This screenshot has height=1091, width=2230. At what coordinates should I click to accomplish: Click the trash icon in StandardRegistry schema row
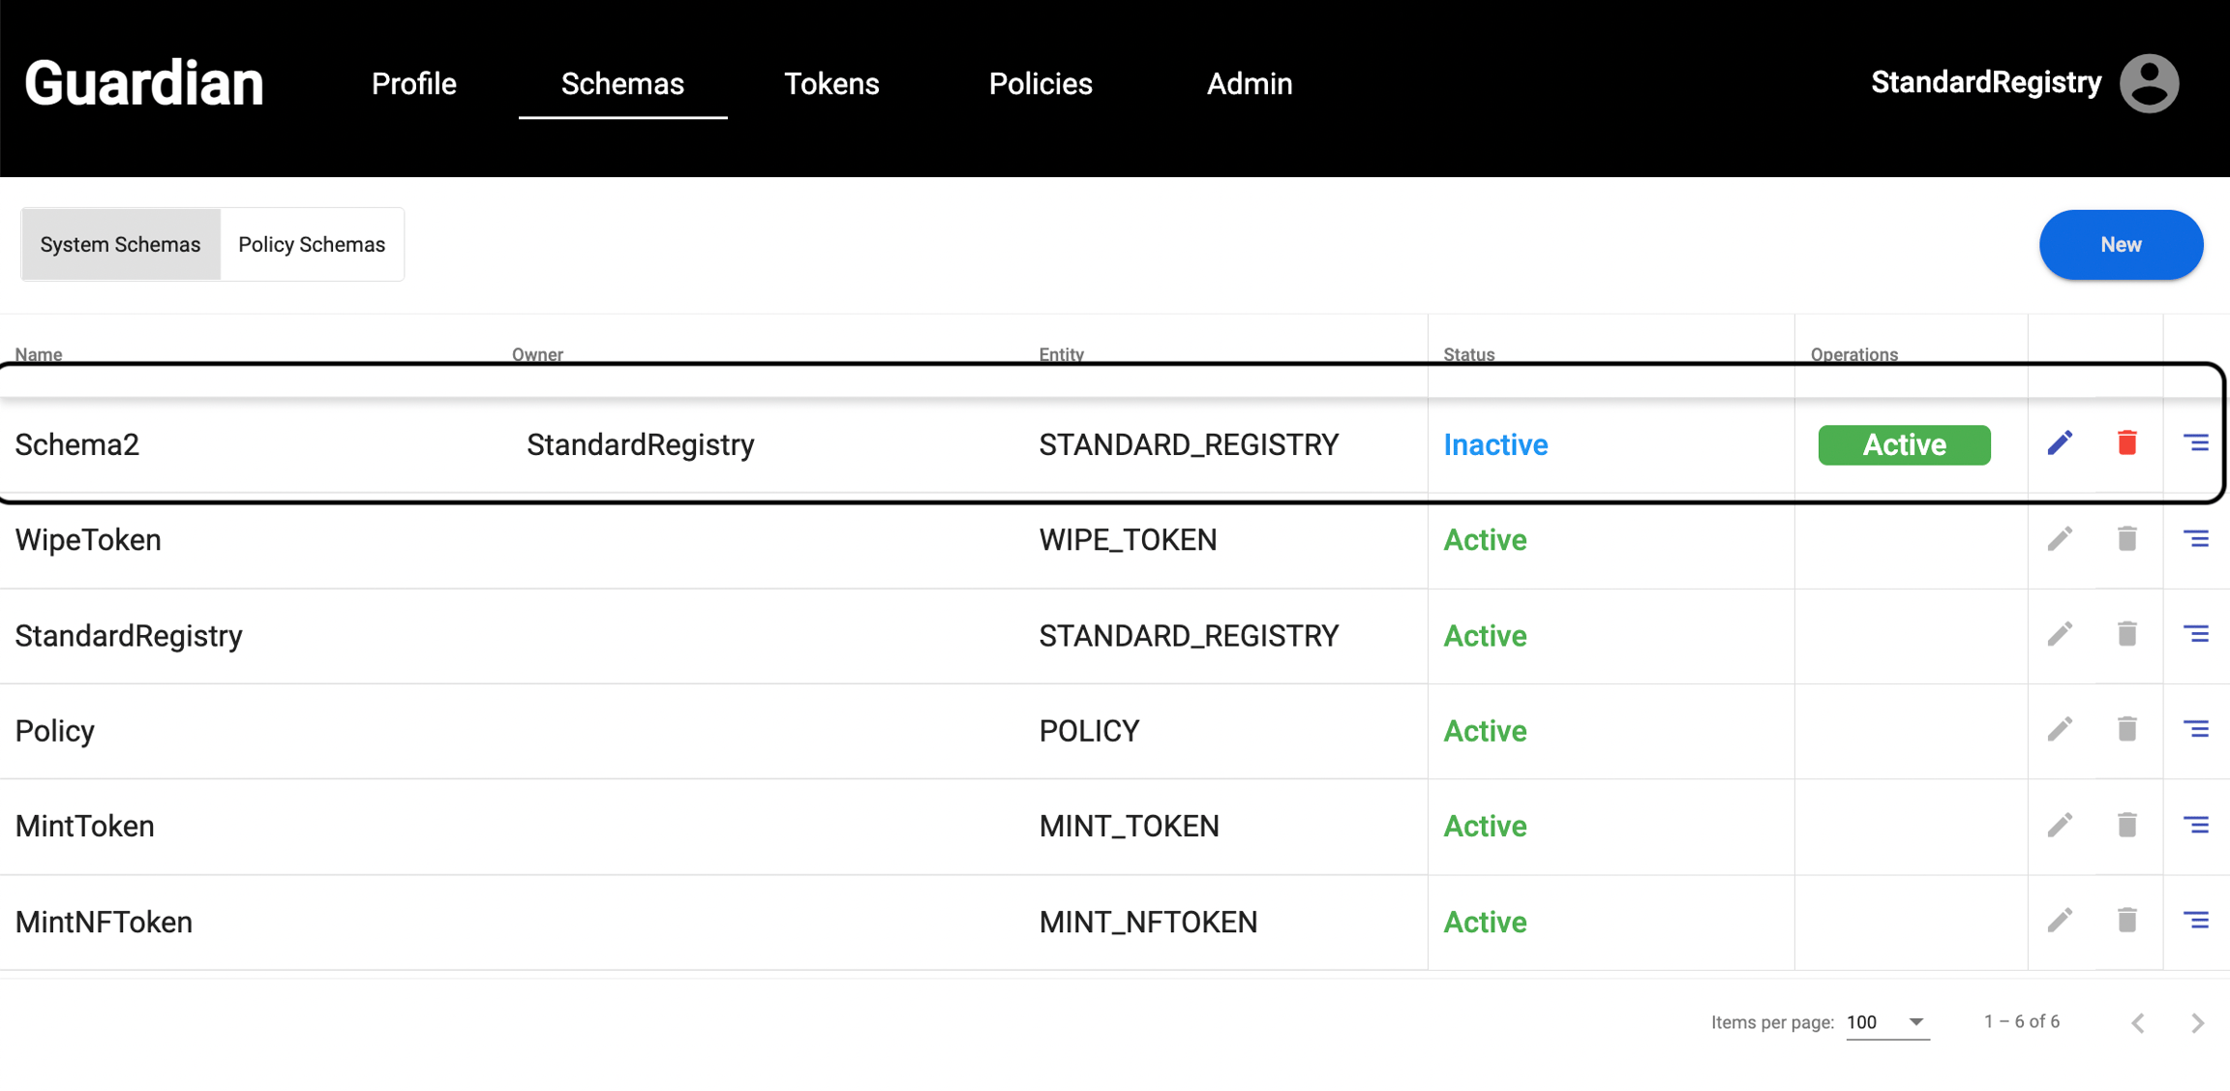(2126, 634)
